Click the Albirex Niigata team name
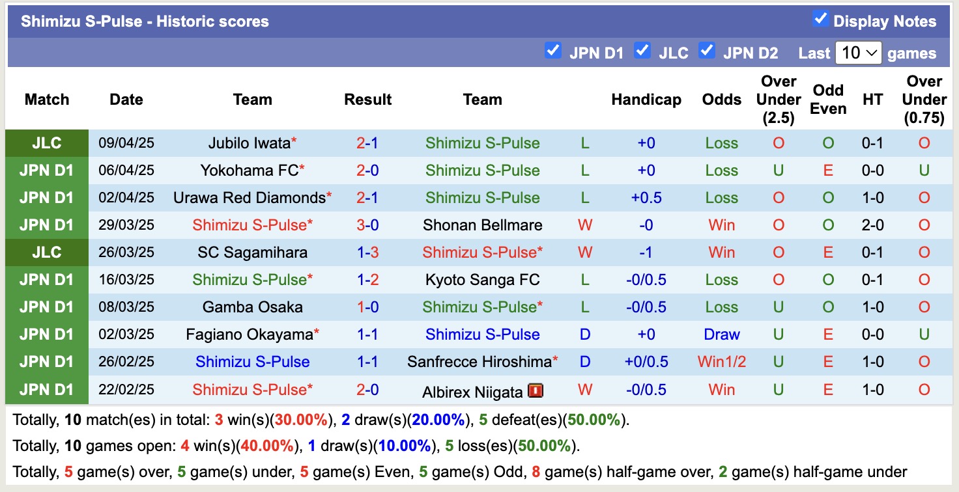Image resolution: width=959 pixels, height=492 pixels. [472, 390]
